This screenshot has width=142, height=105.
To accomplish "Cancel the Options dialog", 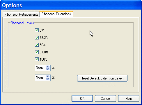I will (105, 99).
